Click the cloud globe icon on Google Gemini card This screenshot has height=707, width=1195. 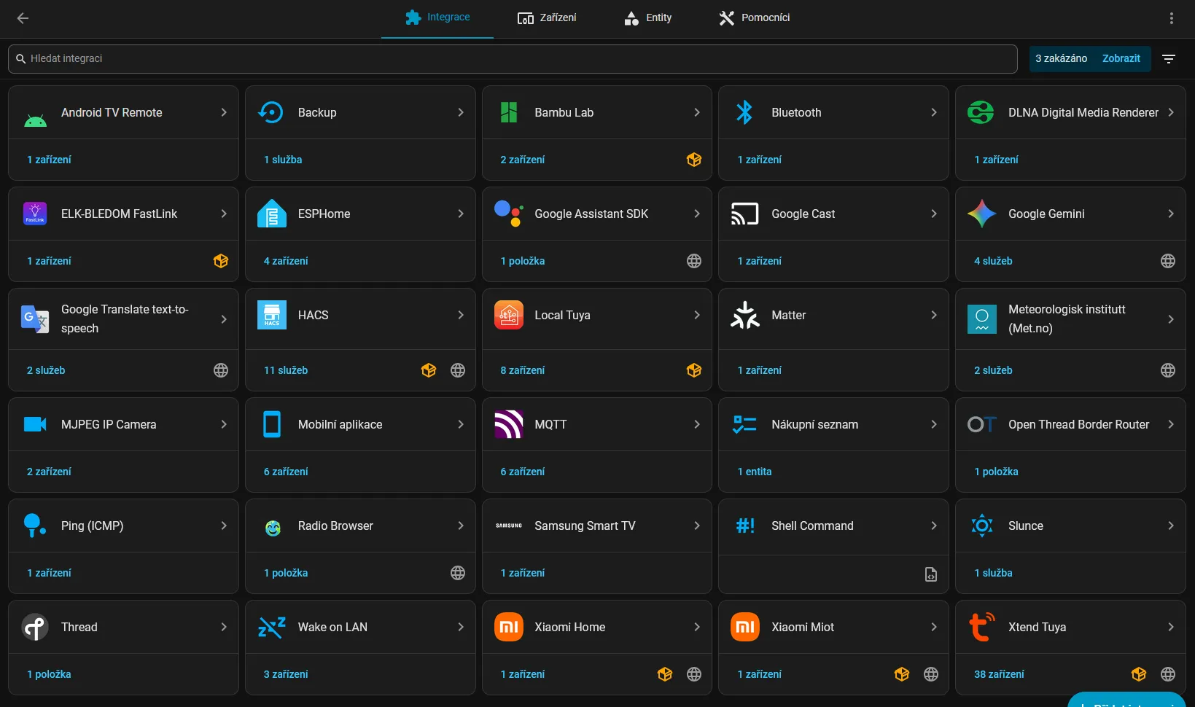[x=1167, y=261]
